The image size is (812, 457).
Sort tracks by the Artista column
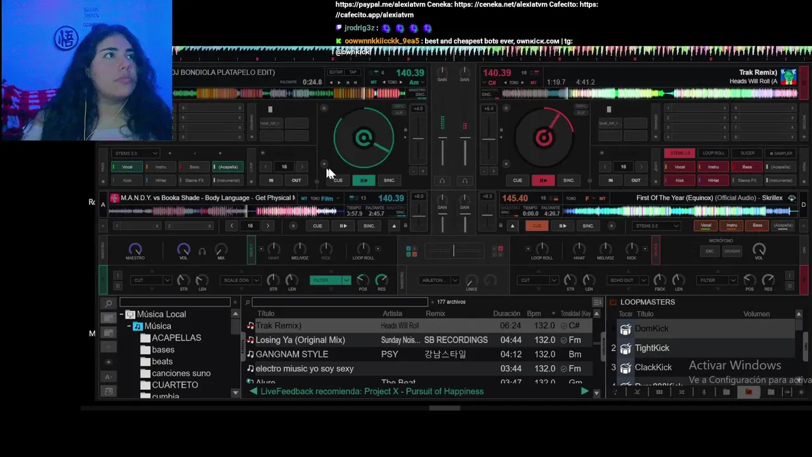[x=392, y=314]
